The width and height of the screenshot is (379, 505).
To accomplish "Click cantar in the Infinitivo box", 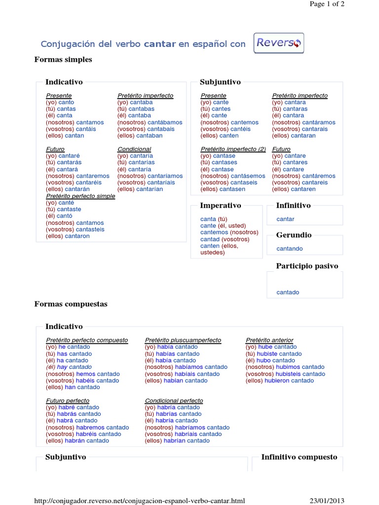I will click(285, 219).
